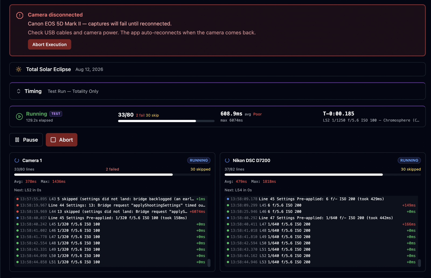431x278 pixels.
Task: Click the "max 6074ms" value
Action: click(x=232, y=120)
